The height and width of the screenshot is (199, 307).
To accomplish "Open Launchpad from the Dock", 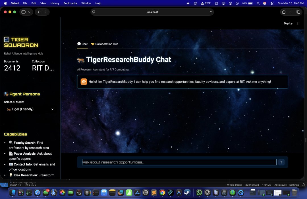I will [x=21, y=193].
